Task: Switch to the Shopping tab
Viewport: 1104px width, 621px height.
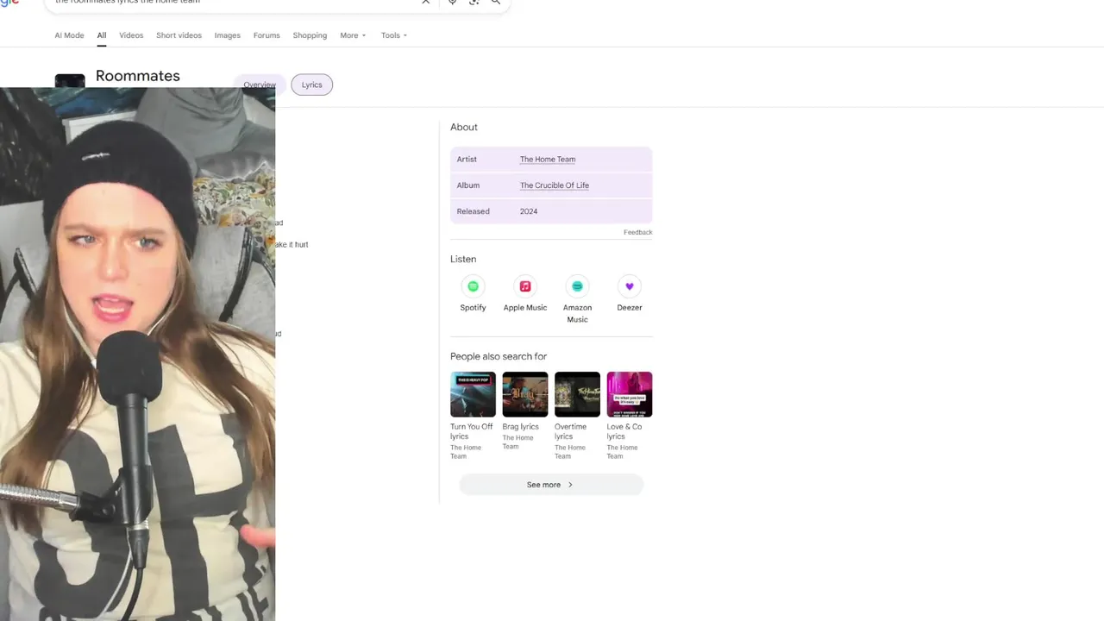Action: (310, 35)
